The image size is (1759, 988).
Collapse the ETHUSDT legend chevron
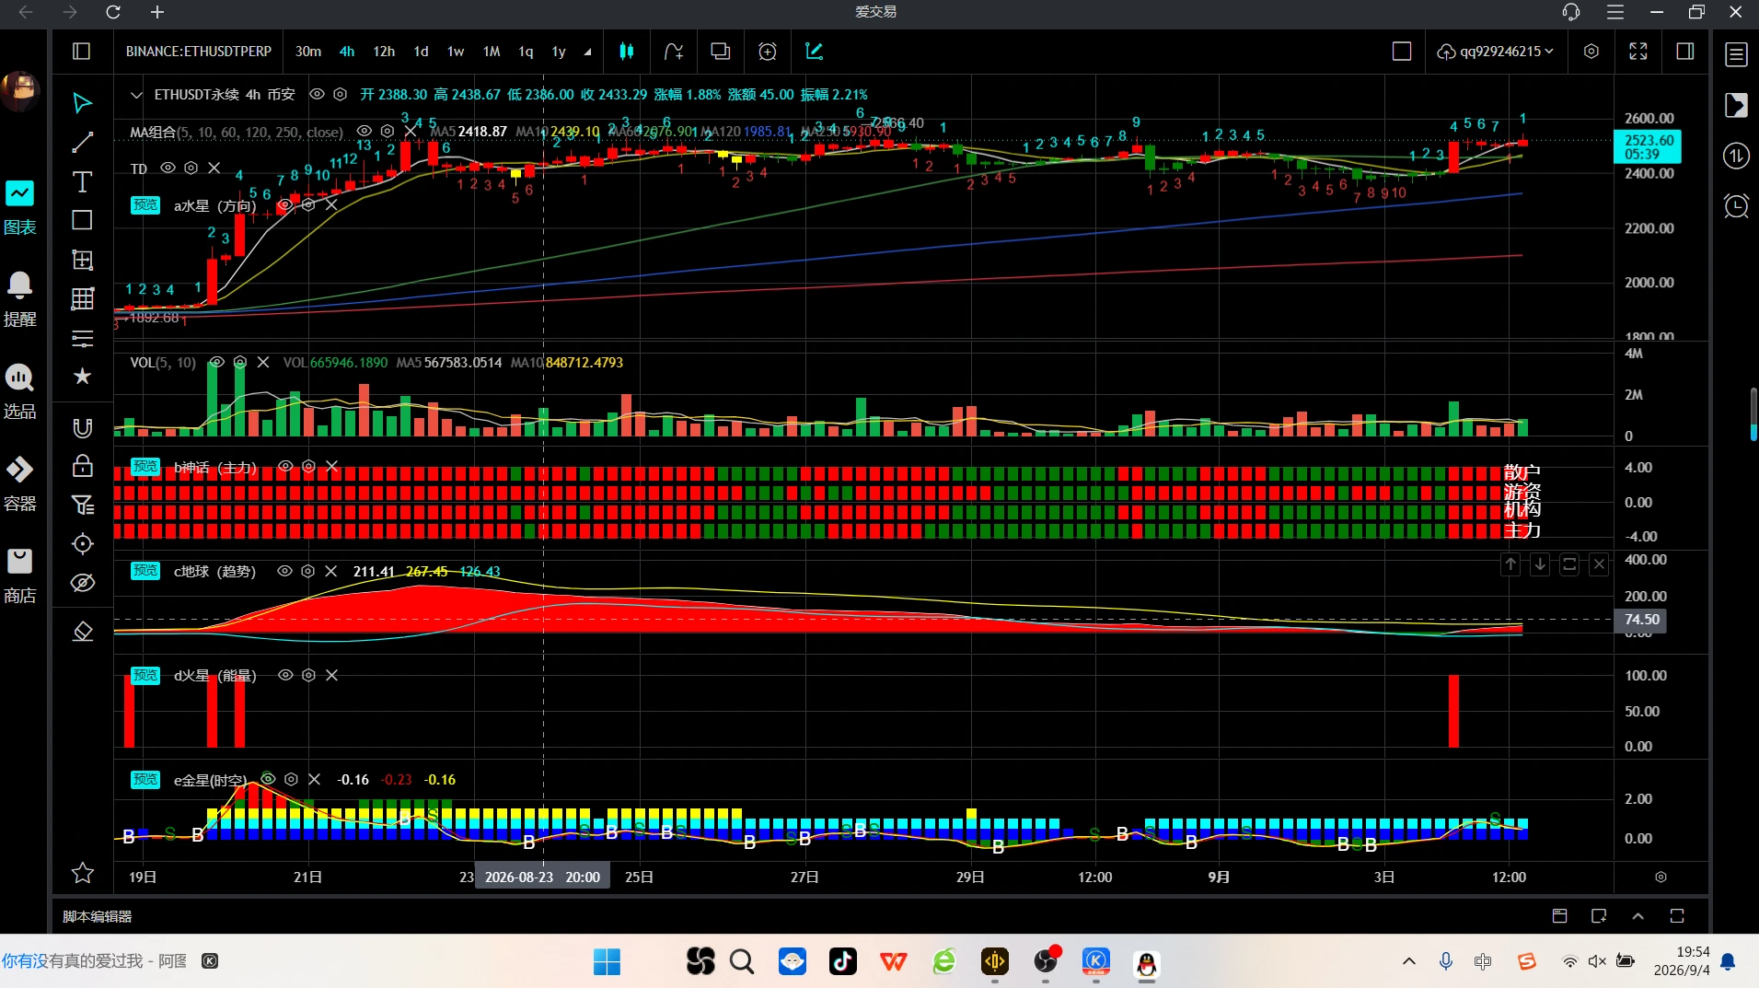coord(136,94)
